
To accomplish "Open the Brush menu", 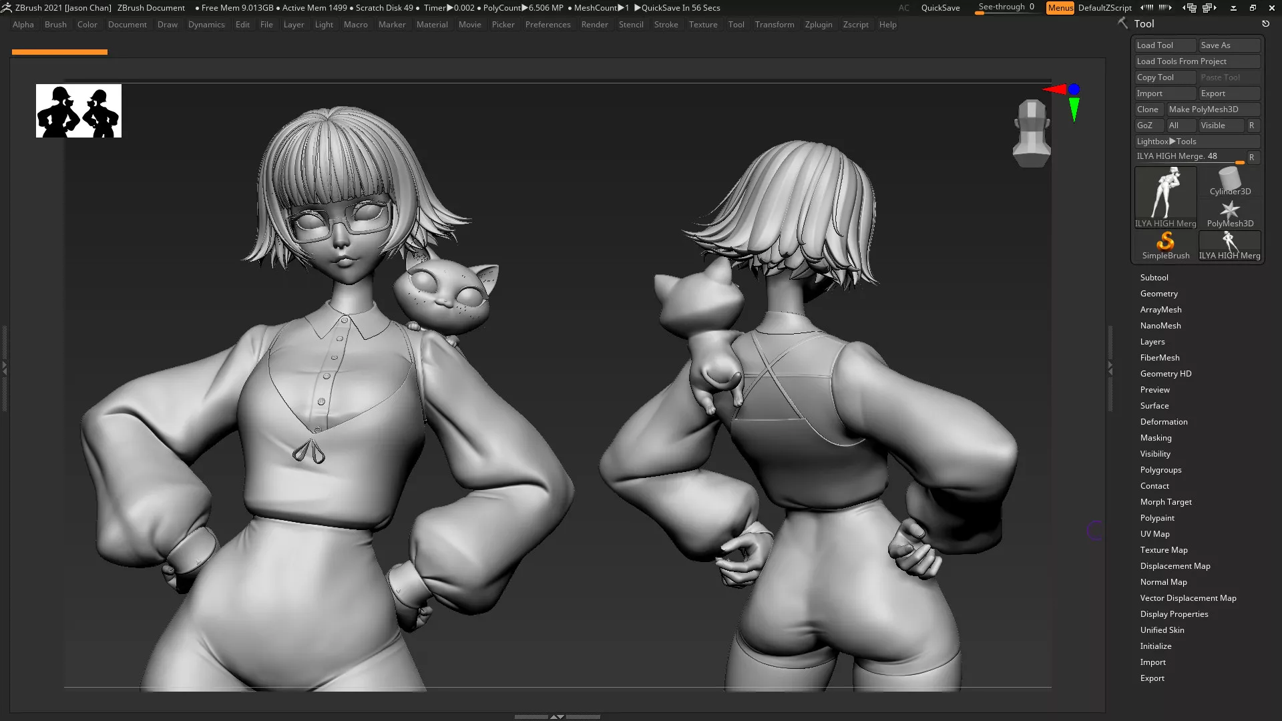I will (55, 25).
